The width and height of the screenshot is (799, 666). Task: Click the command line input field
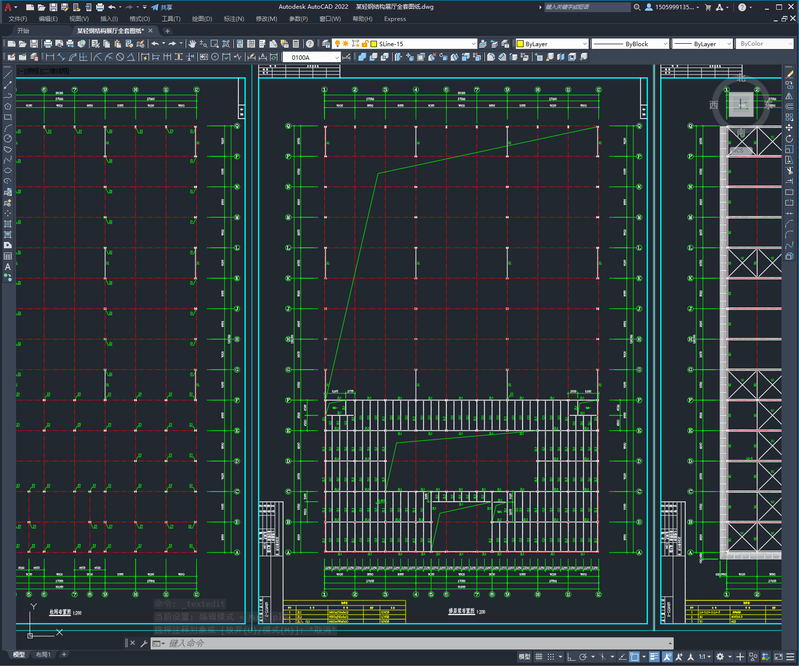tap(411, 643)
